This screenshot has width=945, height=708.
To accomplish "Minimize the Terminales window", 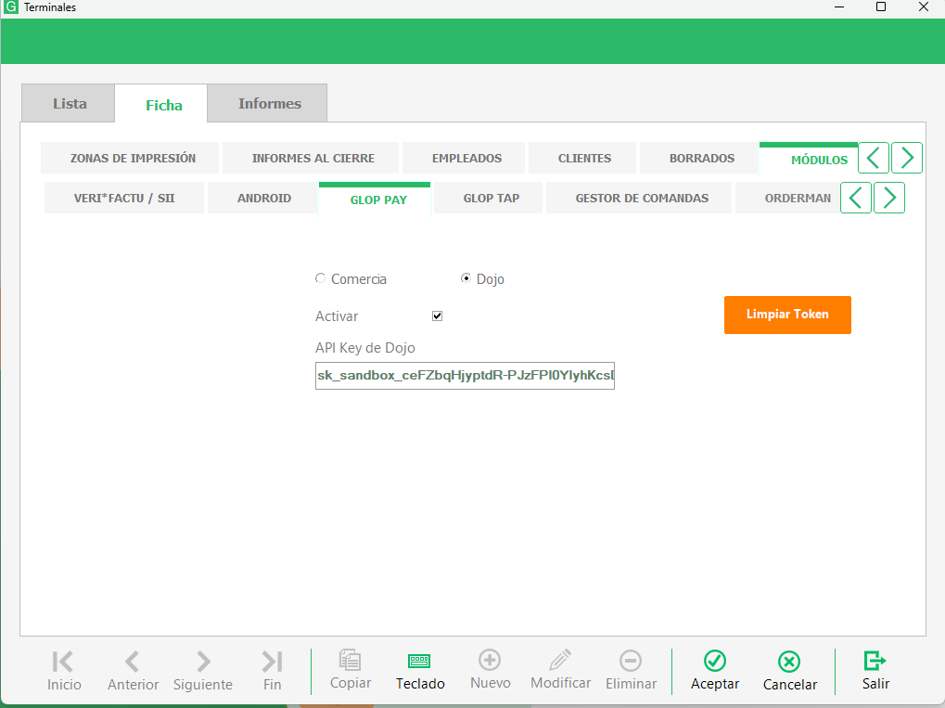I will [839, 7].
